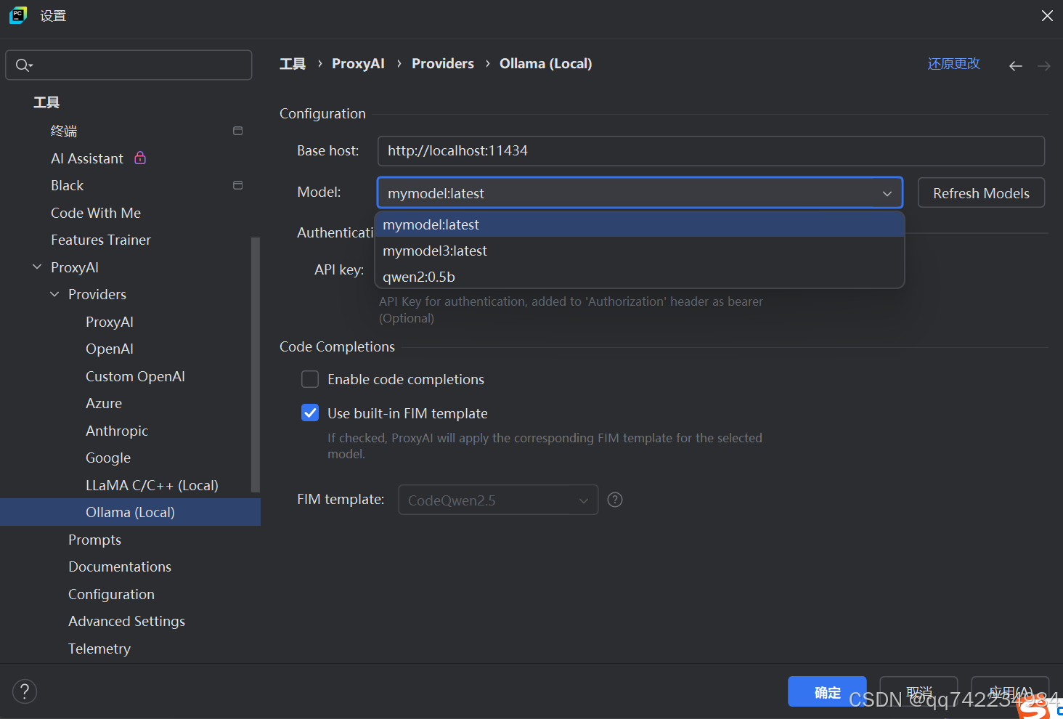1063x719 pixels.
Task: Collapse the ProxyAI tree node
Action: [x=37, y=267]
